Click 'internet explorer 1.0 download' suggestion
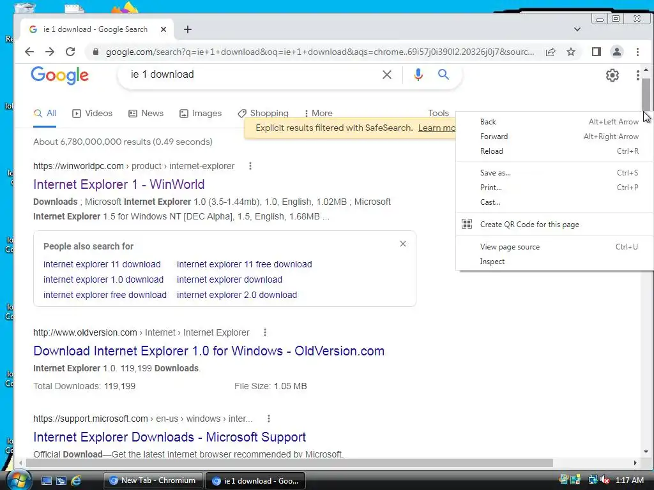654x490 pixels. click(x=103, y=279)
